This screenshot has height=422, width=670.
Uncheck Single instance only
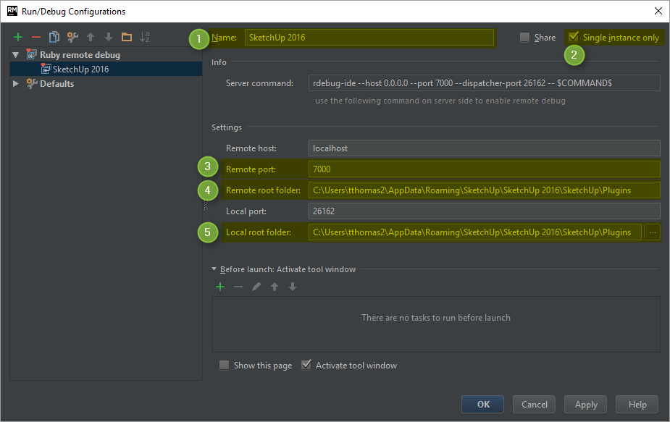click(574, 37)
